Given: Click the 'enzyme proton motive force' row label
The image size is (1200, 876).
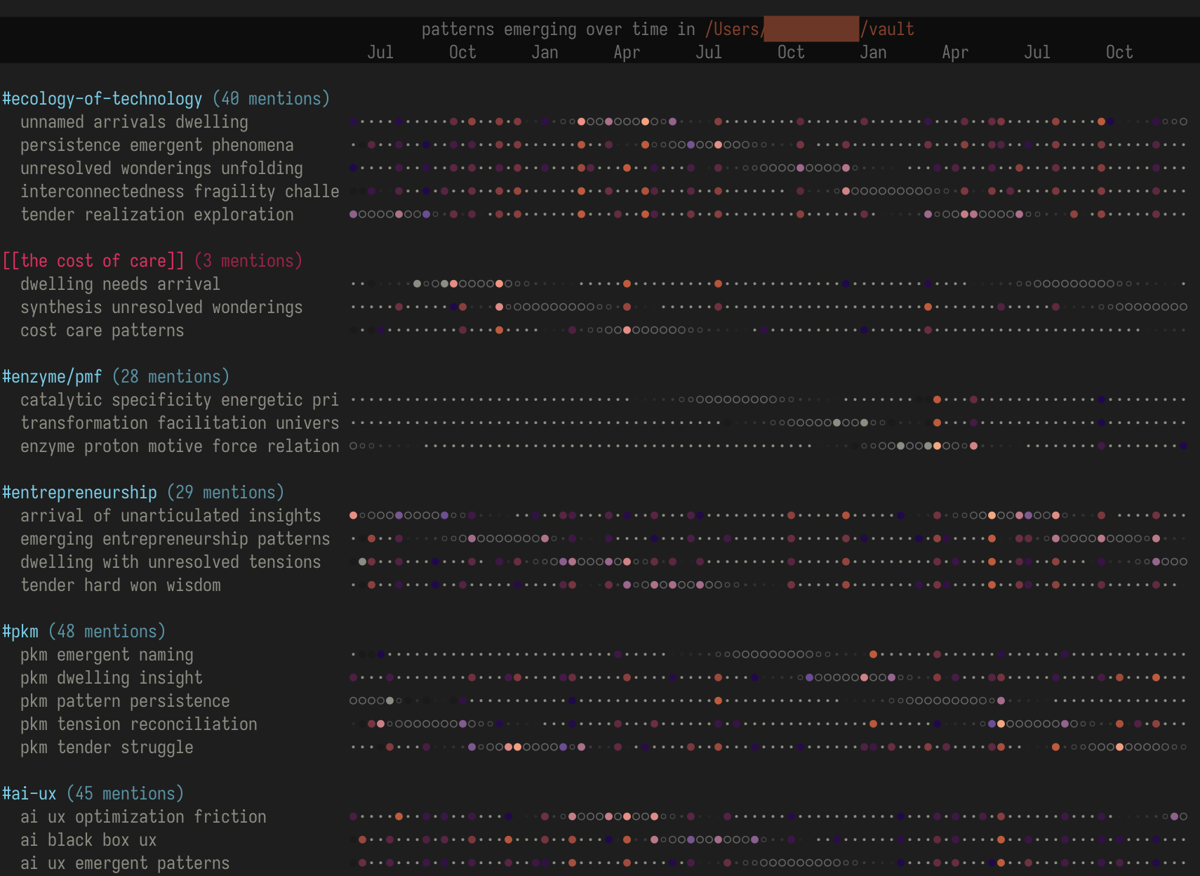Looking at the screenshot, I should [x=179, y=446].
